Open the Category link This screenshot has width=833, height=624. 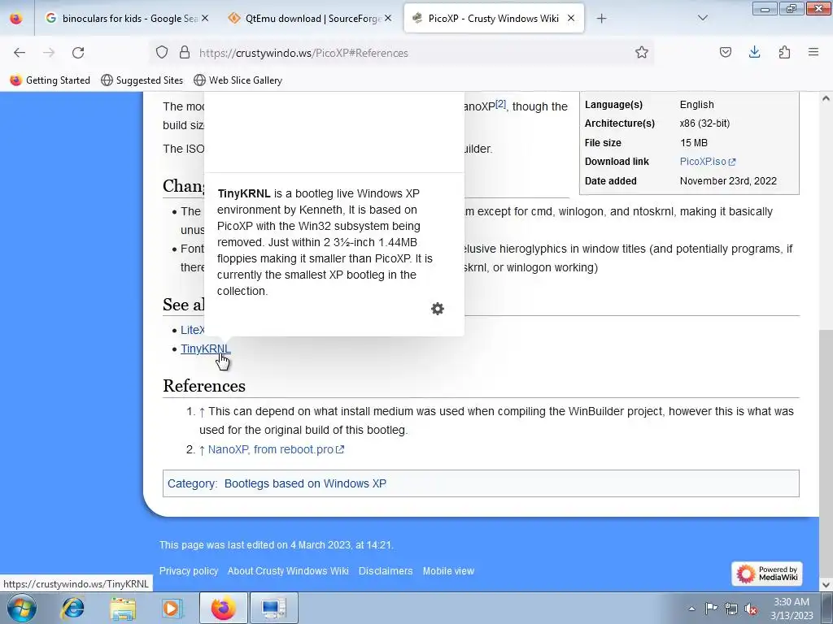(192, 483)
